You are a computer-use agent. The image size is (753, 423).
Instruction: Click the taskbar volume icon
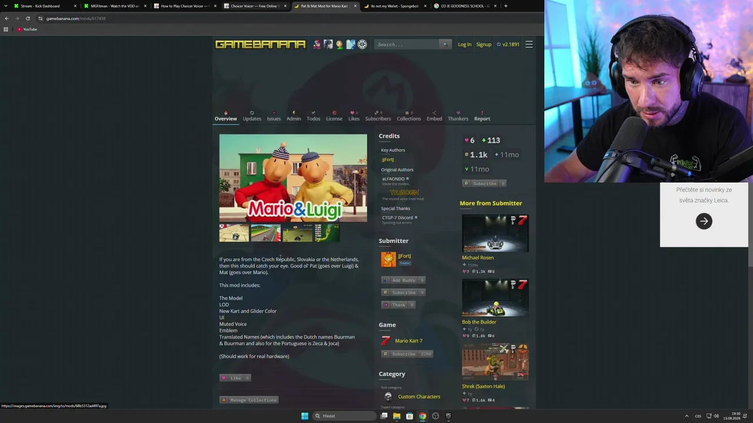tap(716, 416)
